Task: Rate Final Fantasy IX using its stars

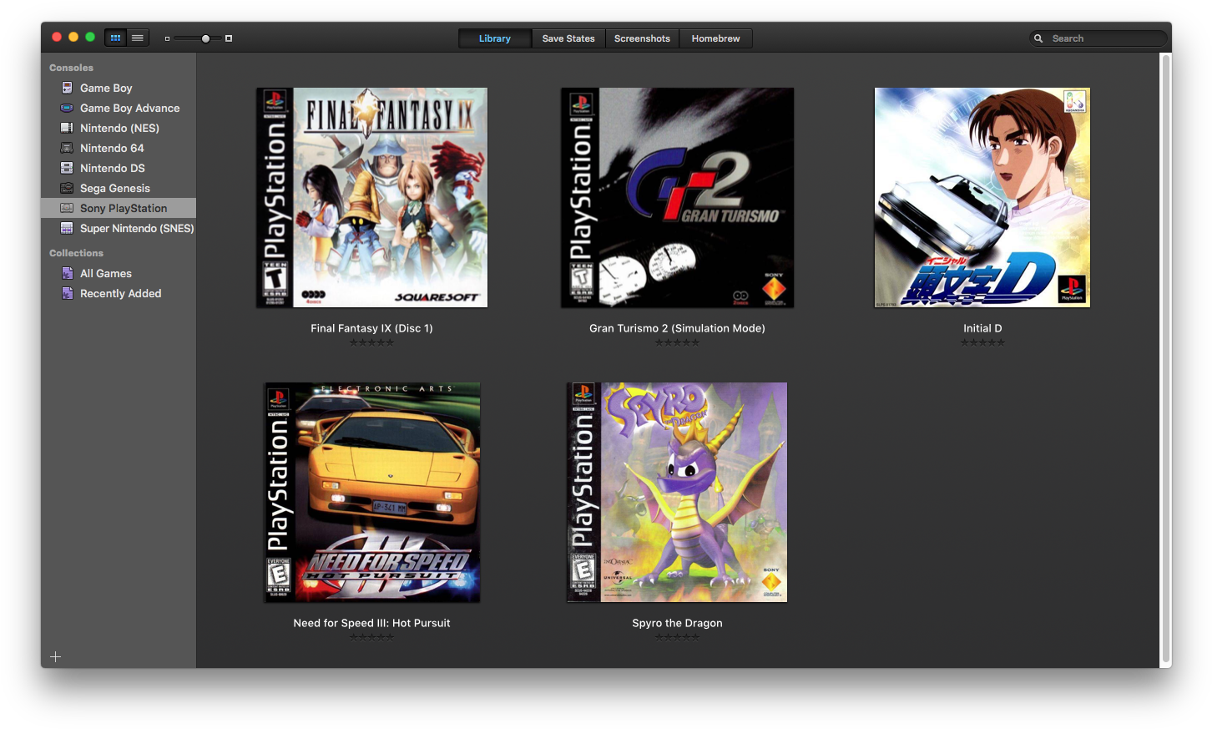Action: click(x=371, y=342)
